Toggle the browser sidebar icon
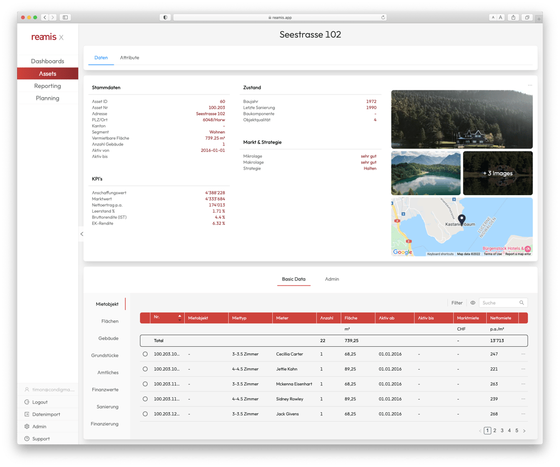The image size is (560, 467). pyautogui.click(x=65, y=17)
